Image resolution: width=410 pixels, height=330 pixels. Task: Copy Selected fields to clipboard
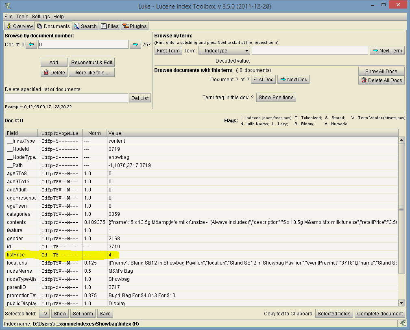pos(334,313)
